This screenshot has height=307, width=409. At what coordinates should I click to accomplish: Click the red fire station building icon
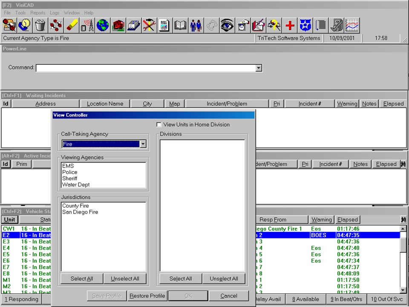pyautogui.click(x=118, y=26)
